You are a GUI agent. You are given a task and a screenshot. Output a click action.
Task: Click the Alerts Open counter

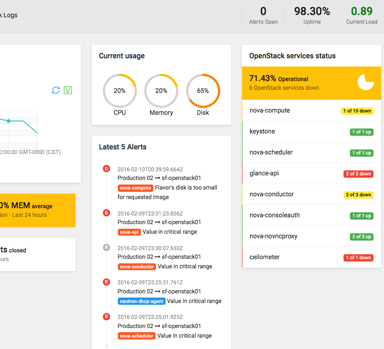coord(263,15)
